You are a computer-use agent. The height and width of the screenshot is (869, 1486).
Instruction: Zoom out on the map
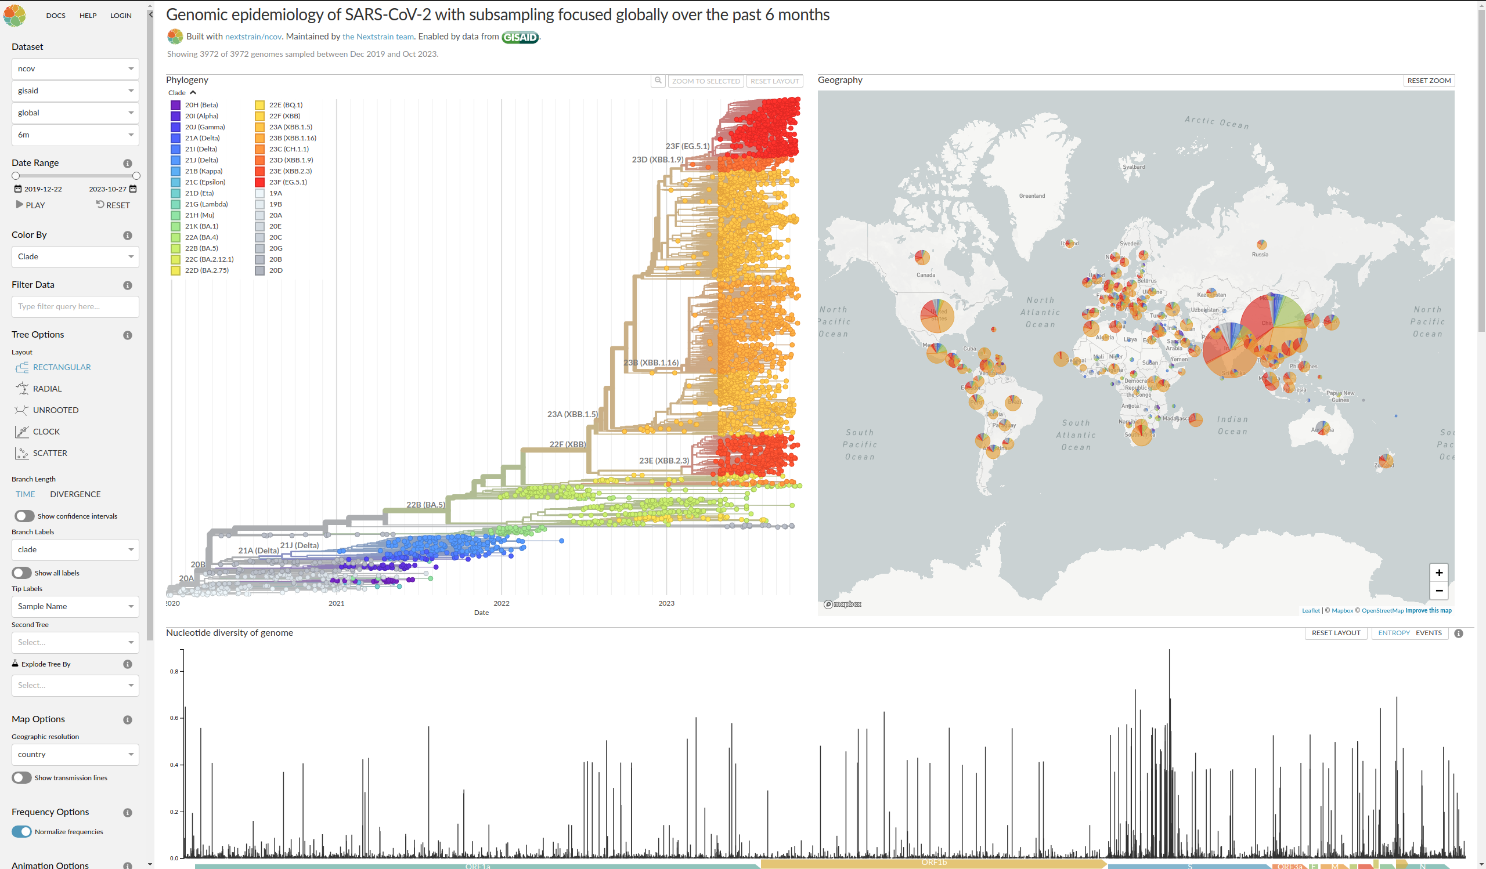tap(1439, 591)
